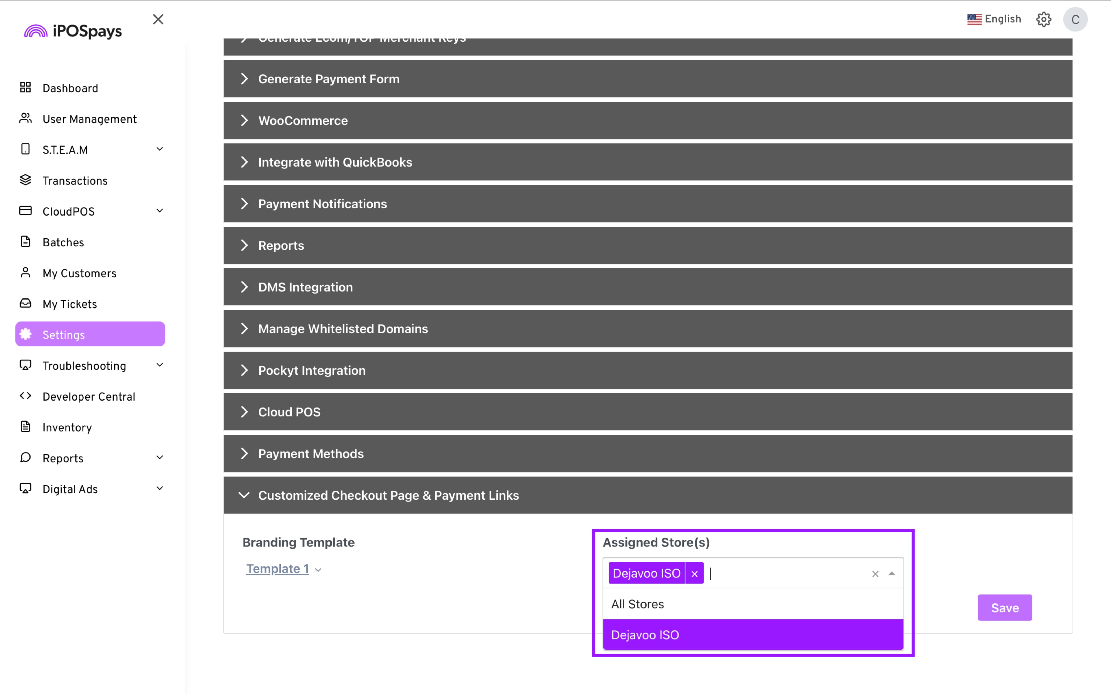
Task: Click the user avatar icon labeled C
Action: [1075, 19]
